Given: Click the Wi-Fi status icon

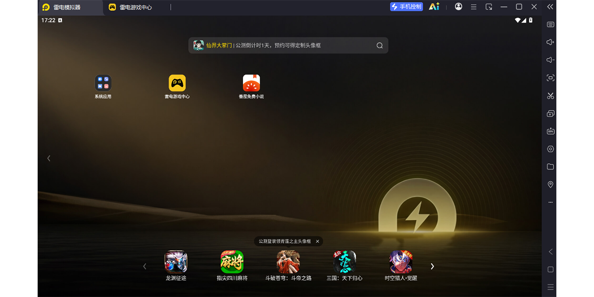Looking at the screenshot, I should coord(518,20).
